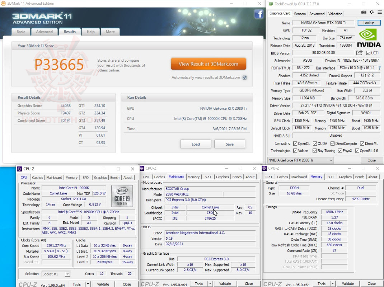Open the SPD tab in CPU-Z Memory window
This screenshot has width=384, height=287.
[331, 177]
